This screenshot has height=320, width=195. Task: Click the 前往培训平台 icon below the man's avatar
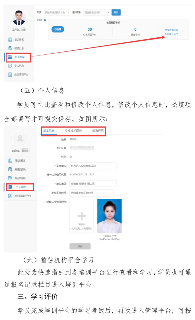(10, 74)
